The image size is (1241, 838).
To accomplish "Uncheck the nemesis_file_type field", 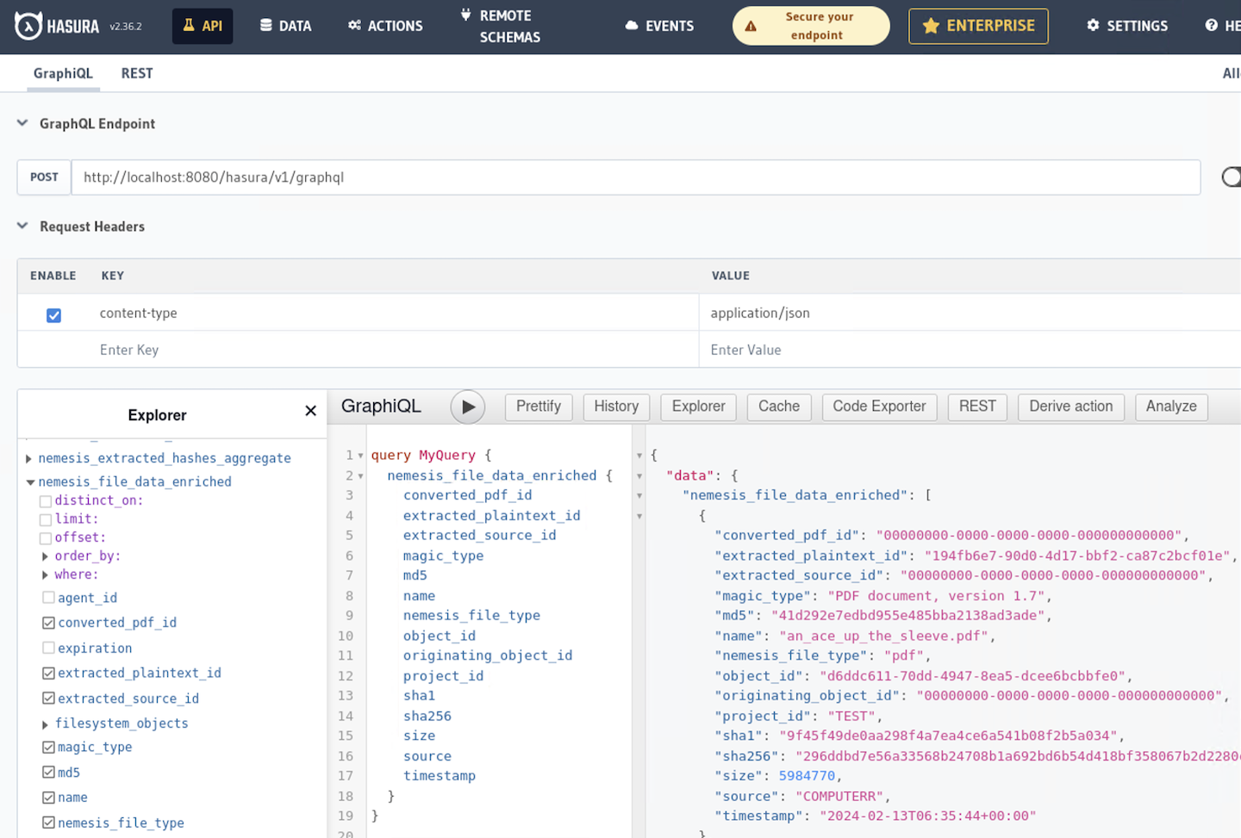I will click(x=48, y=822).
